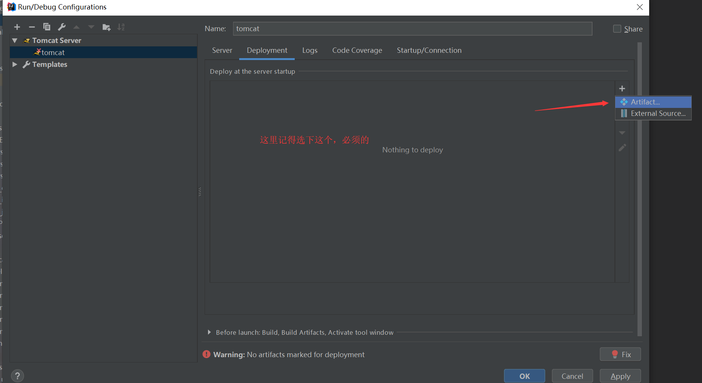
Task: Choose Artifact... from the popup menu
Action: tap(653, 102)
